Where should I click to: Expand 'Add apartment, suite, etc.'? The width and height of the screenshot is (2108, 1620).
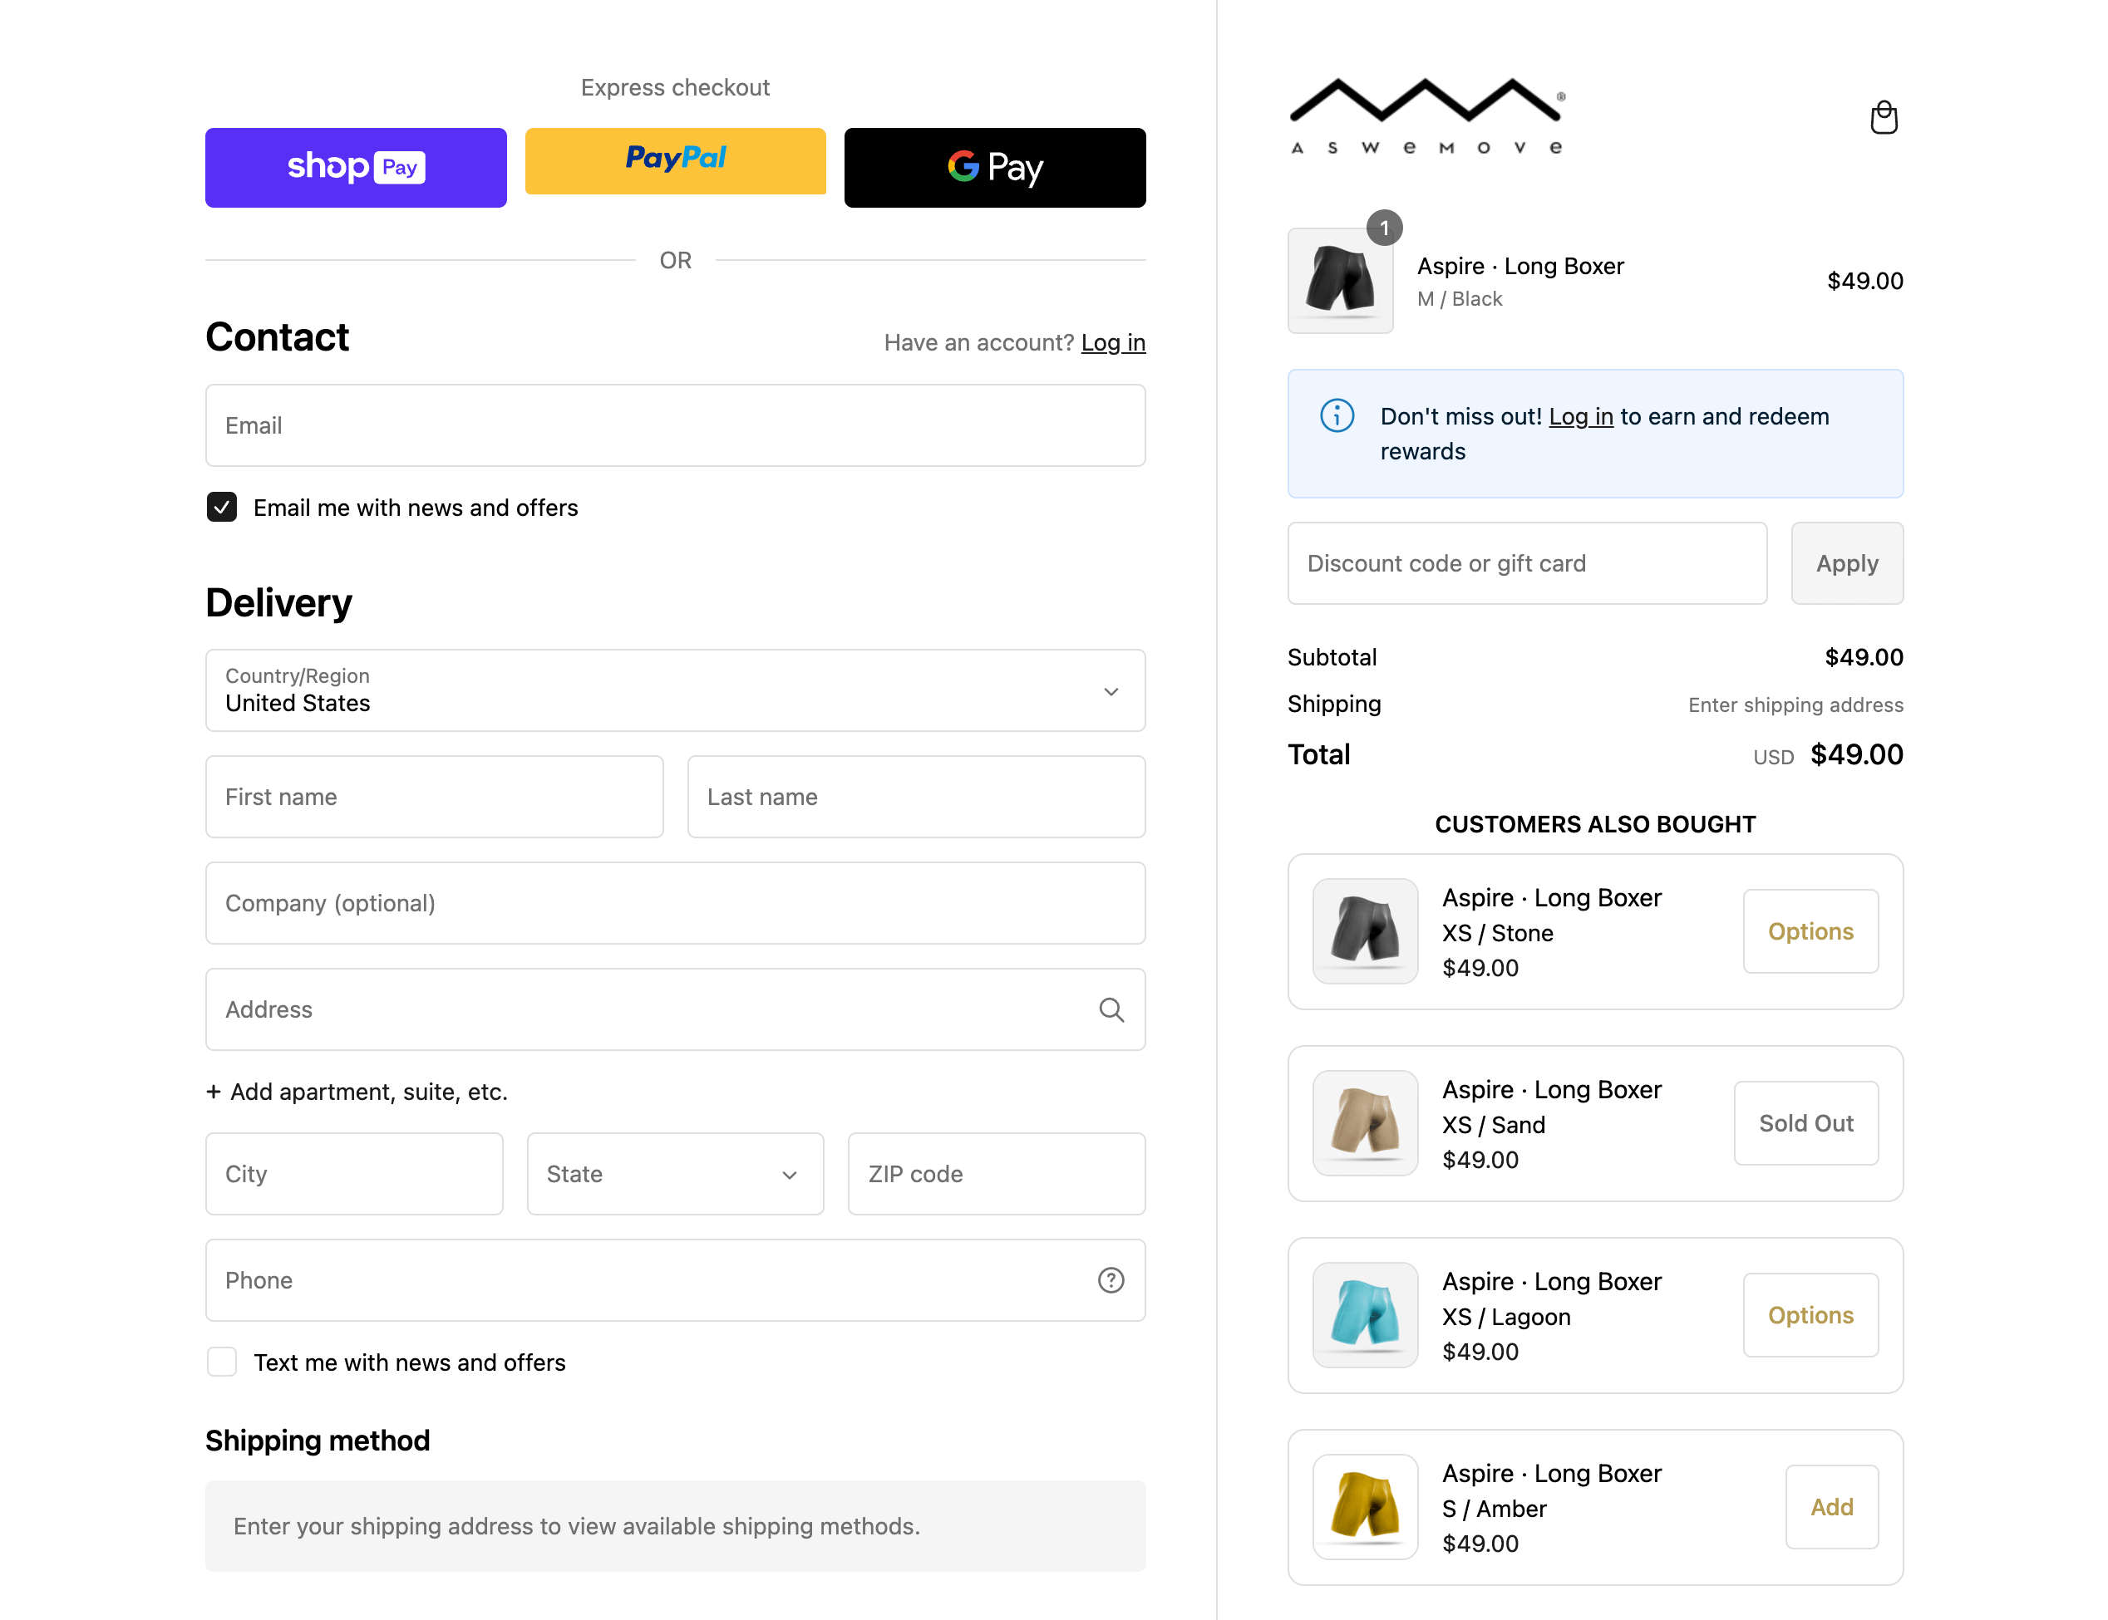tap(357, 1092)
